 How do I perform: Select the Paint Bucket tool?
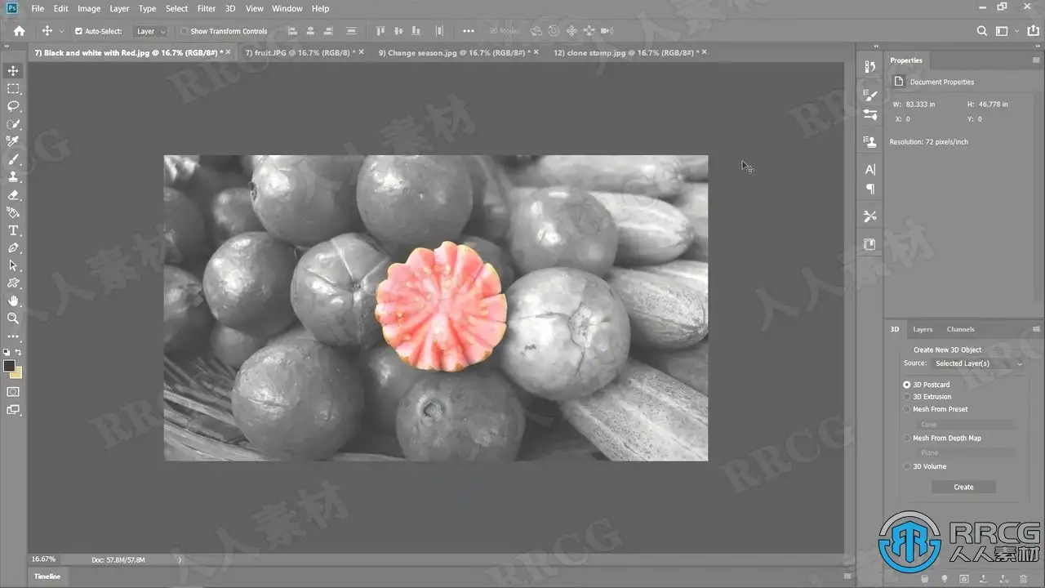coord(13,212)
